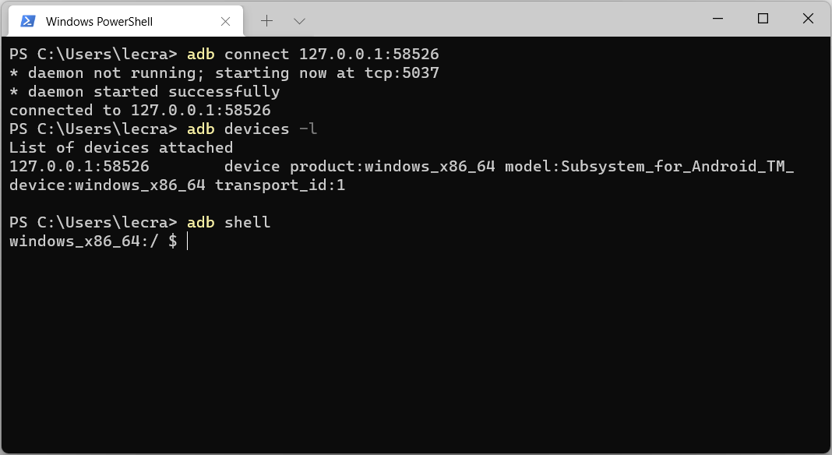The image size is (832, 455).
Task: Expand the new tab profile dropdown
Action: [299, 21]
